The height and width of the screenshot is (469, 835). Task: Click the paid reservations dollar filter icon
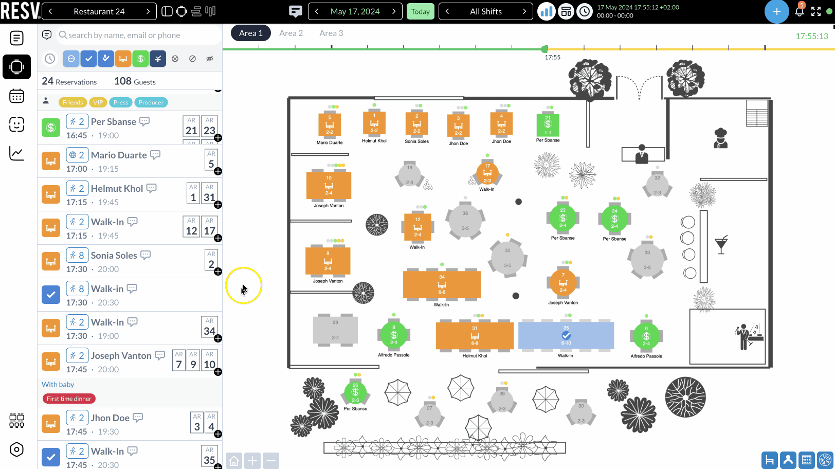tap(140, 58)
